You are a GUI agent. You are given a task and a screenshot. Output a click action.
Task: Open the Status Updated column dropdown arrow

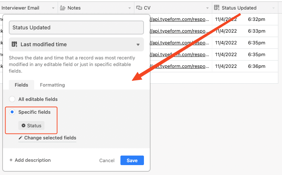273,8
